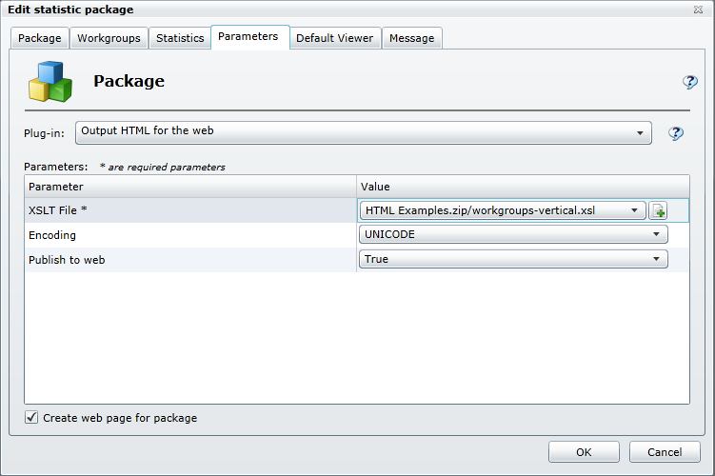715x476 pixels.
Task: Click the Package cubes icon
Action: coord(50,82)
